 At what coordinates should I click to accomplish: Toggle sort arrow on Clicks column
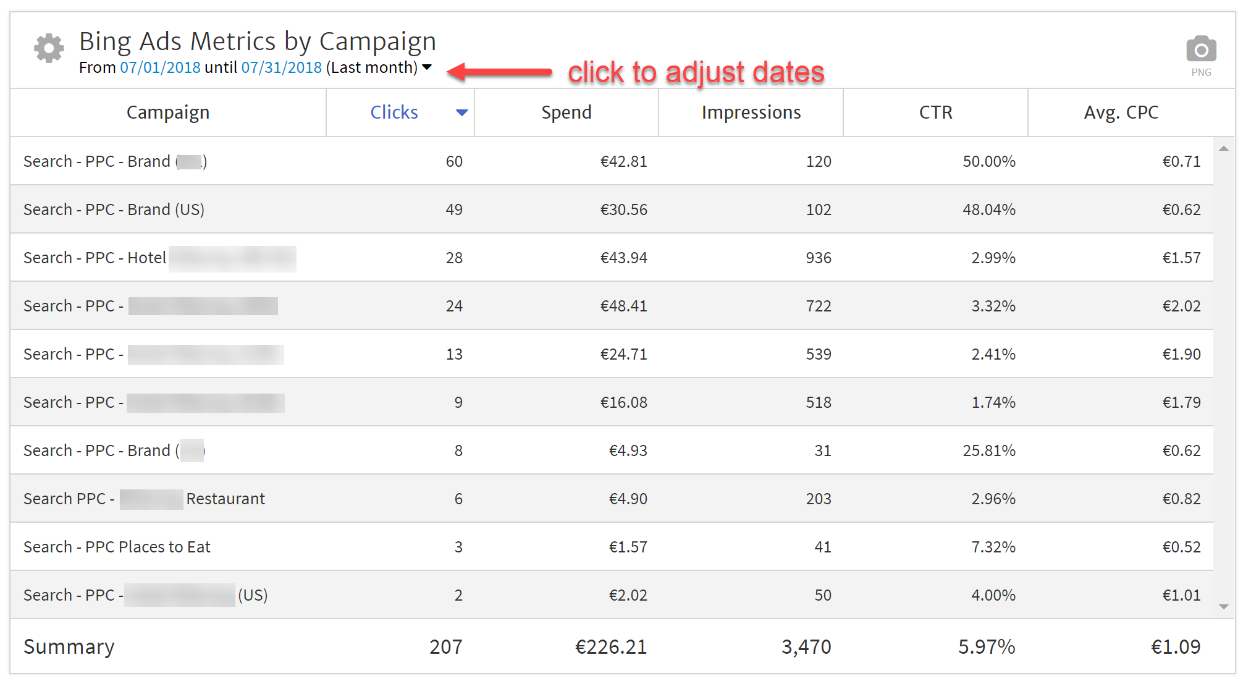pyautogui.click(x=461, y=112)
